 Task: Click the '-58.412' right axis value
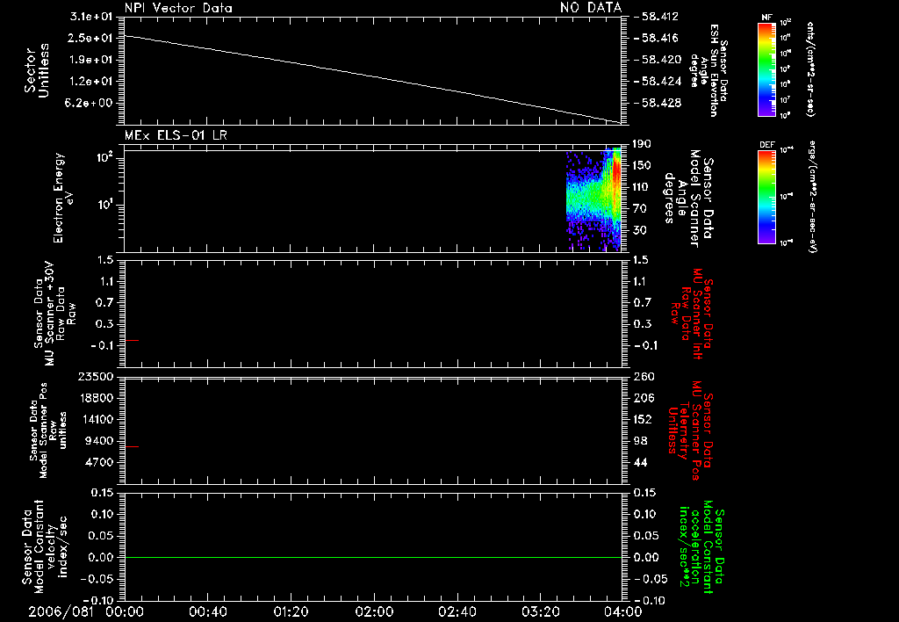(x=659, y=16)
